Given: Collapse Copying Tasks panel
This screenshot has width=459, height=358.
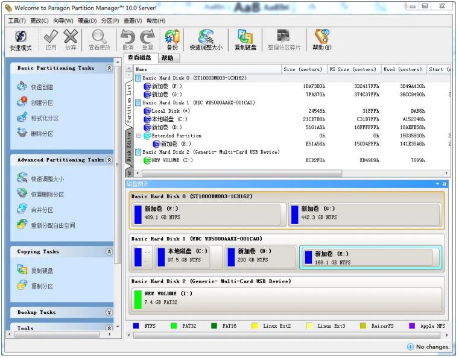Looking at the screenshot, I should point(109,251).
